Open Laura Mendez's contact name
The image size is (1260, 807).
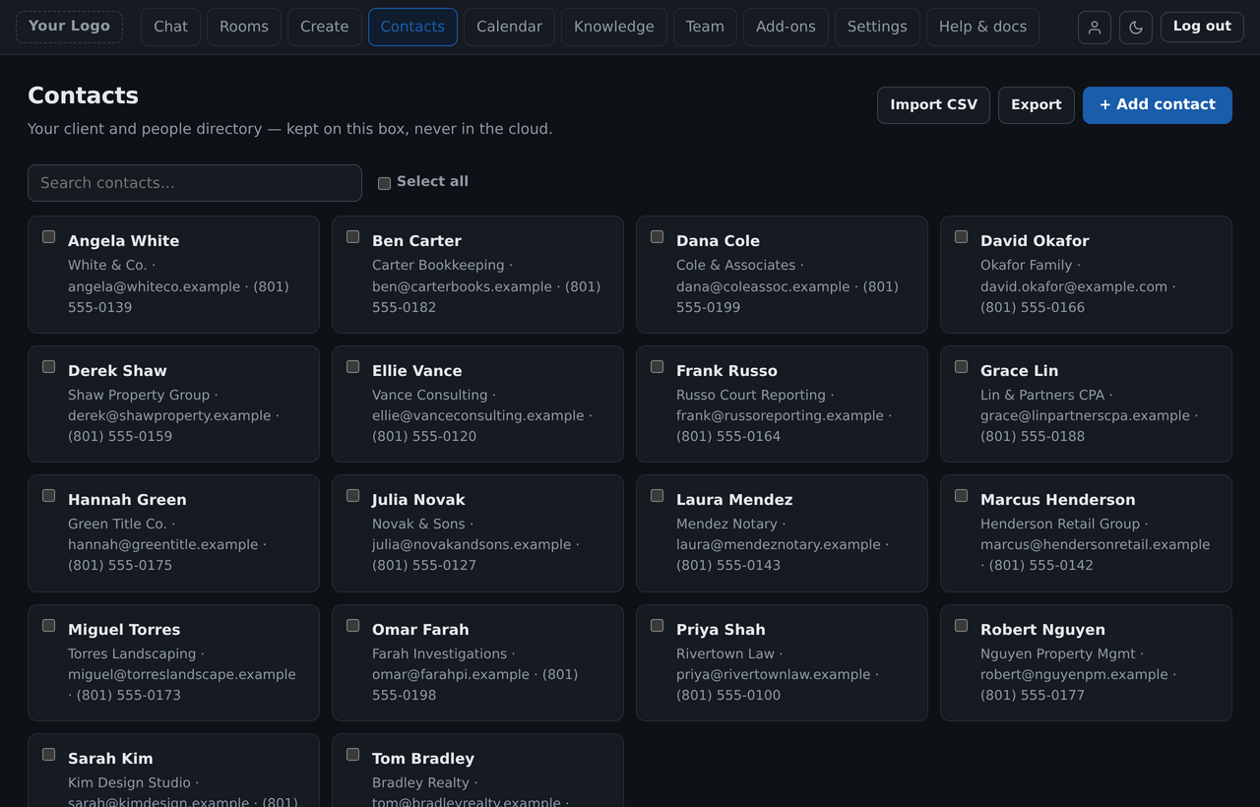[x=734, y=500]
